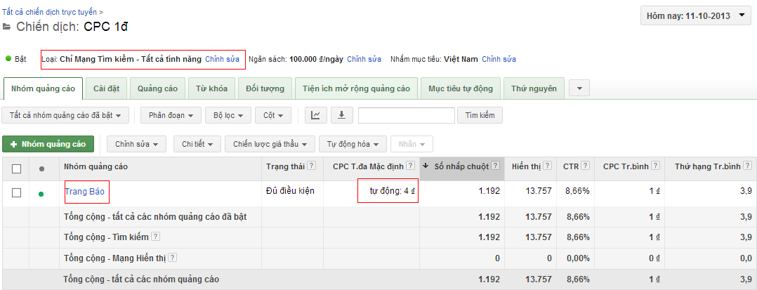Click Đủ điều kiện status text
This screenshot has height=290, width=757.
click(x=290, y=191)
